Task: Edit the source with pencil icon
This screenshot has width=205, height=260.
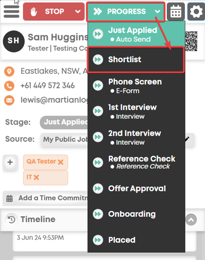Action: (187, 139)
